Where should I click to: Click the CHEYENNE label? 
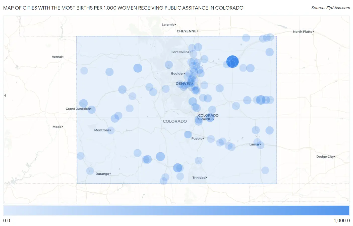click(x=187, y=31)
